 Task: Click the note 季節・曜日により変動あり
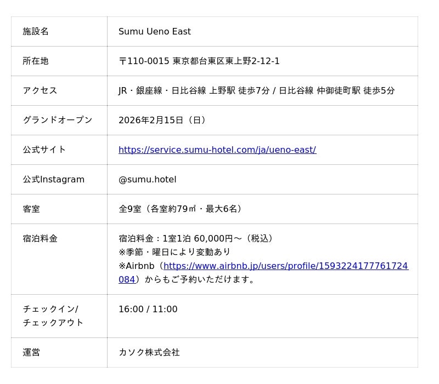coord(175,253)
